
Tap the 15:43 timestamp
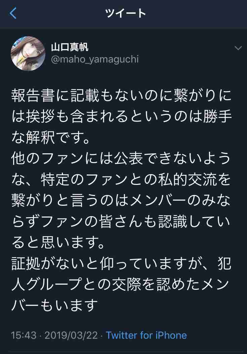click(x=24, y=335)
